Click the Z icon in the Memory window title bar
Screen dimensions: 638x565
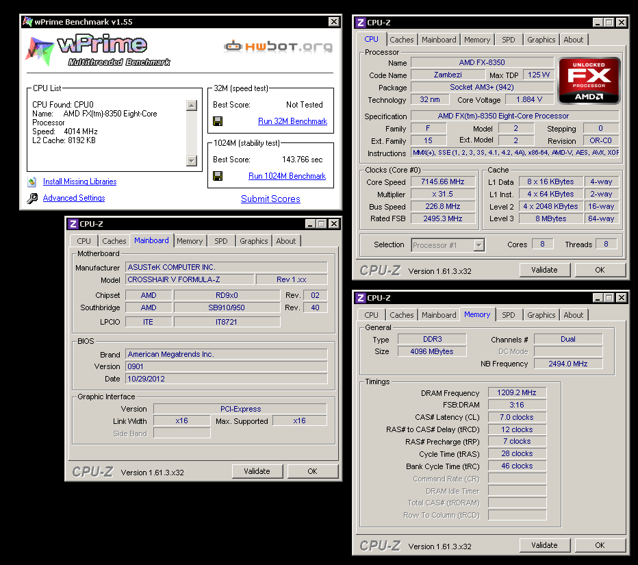tap(361, 298)
